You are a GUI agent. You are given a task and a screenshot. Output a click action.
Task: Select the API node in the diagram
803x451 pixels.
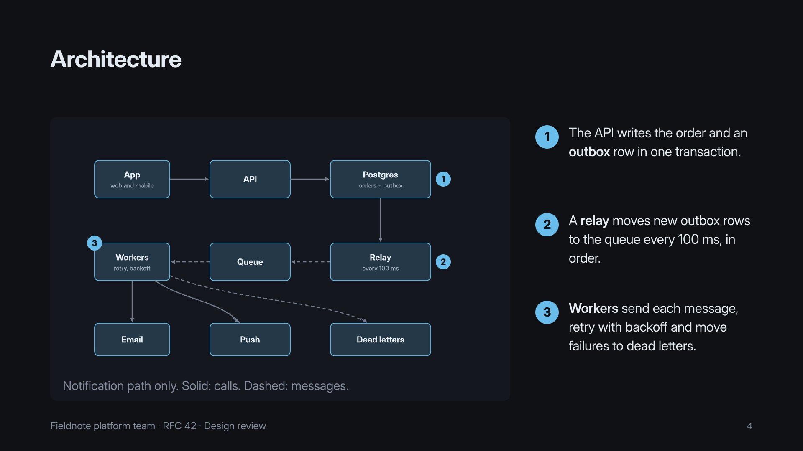(250, 179)
